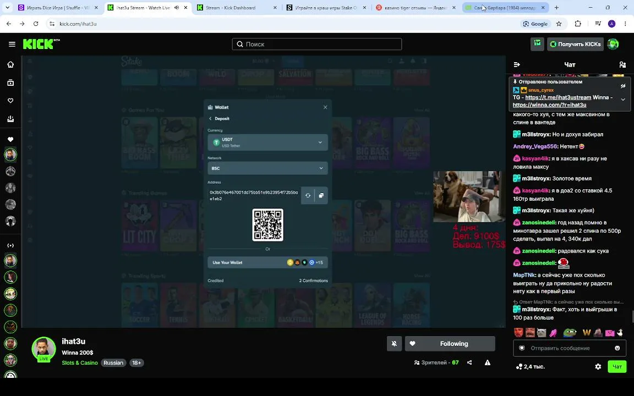Close the Wallet dialog
This screenshot has height=396, width=634.
point(325,107)
